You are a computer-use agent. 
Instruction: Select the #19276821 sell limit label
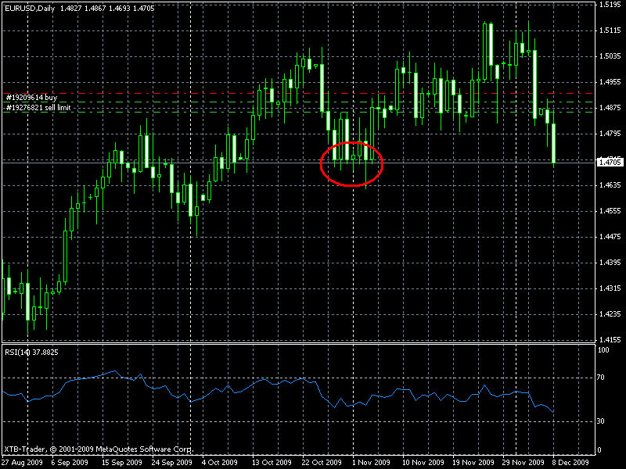(x=38, y=108)
